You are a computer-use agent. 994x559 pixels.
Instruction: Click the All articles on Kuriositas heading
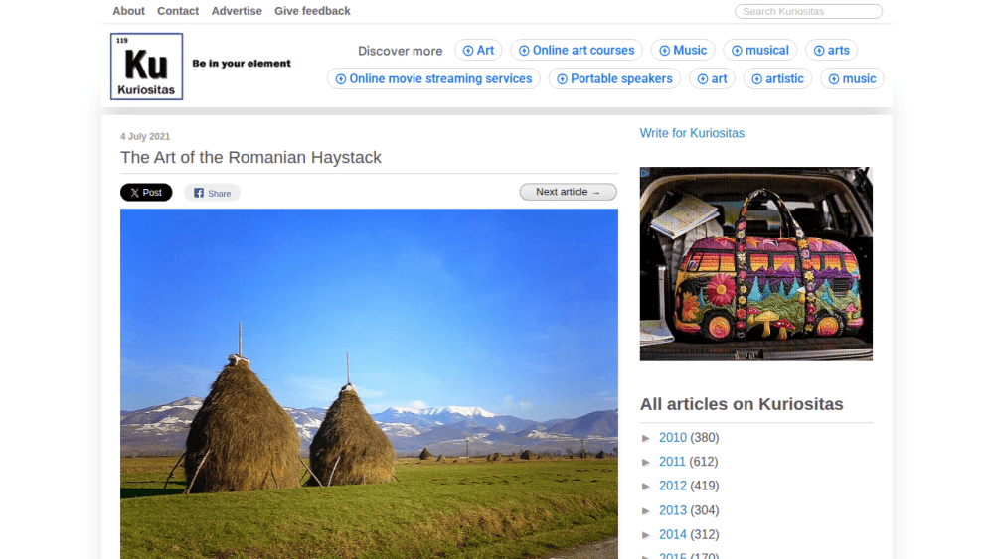click(742, 404)
